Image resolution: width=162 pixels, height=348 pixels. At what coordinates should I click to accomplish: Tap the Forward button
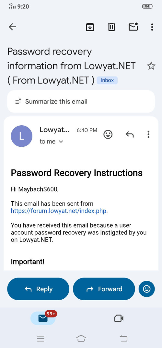click(104, 289)
